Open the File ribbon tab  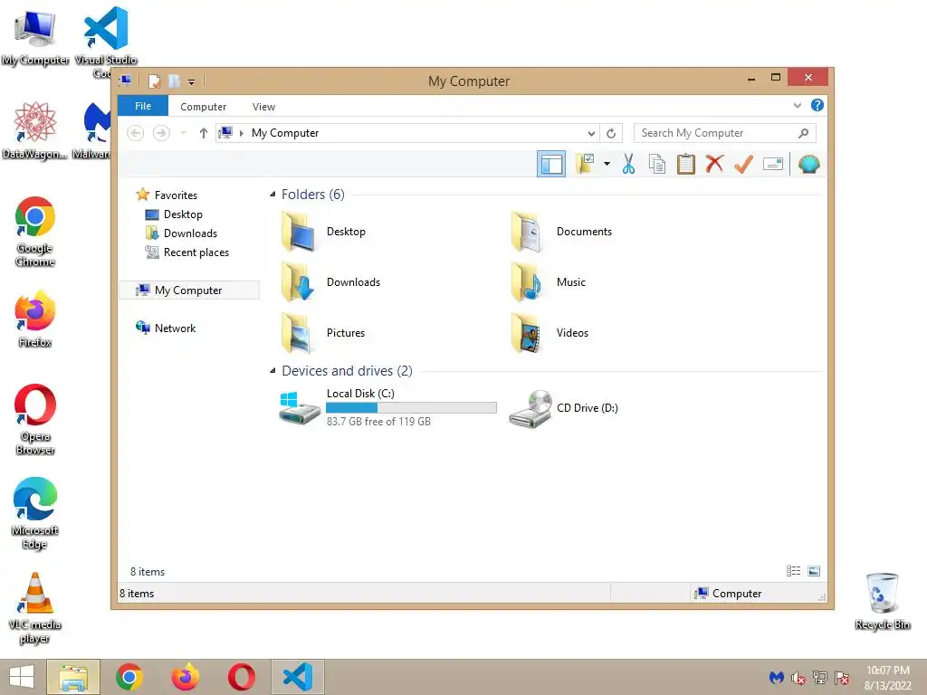(143, 106)
